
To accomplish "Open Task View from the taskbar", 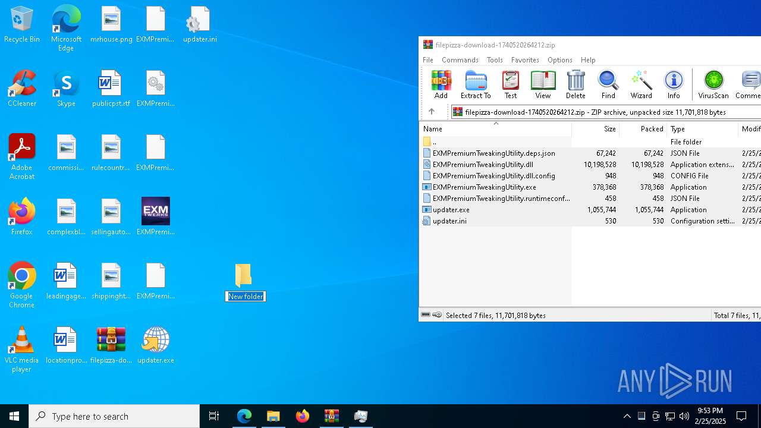I will pos(214,416).
